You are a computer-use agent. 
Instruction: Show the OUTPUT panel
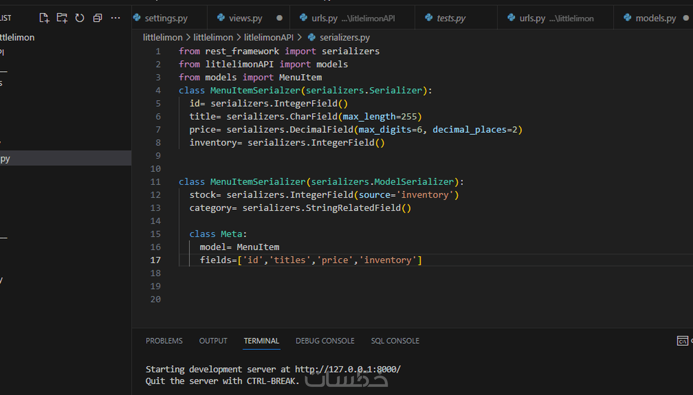pos(213,341)
